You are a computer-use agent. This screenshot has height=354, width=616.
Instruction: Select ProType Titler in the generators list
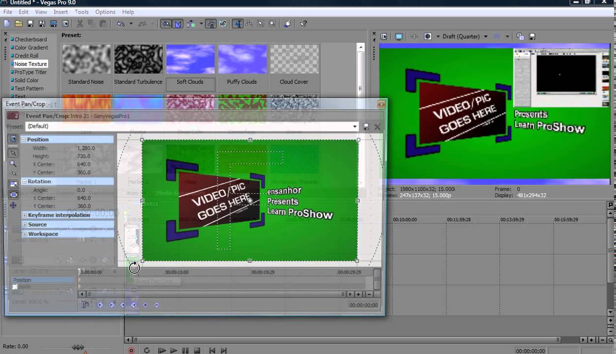(31, 72)
